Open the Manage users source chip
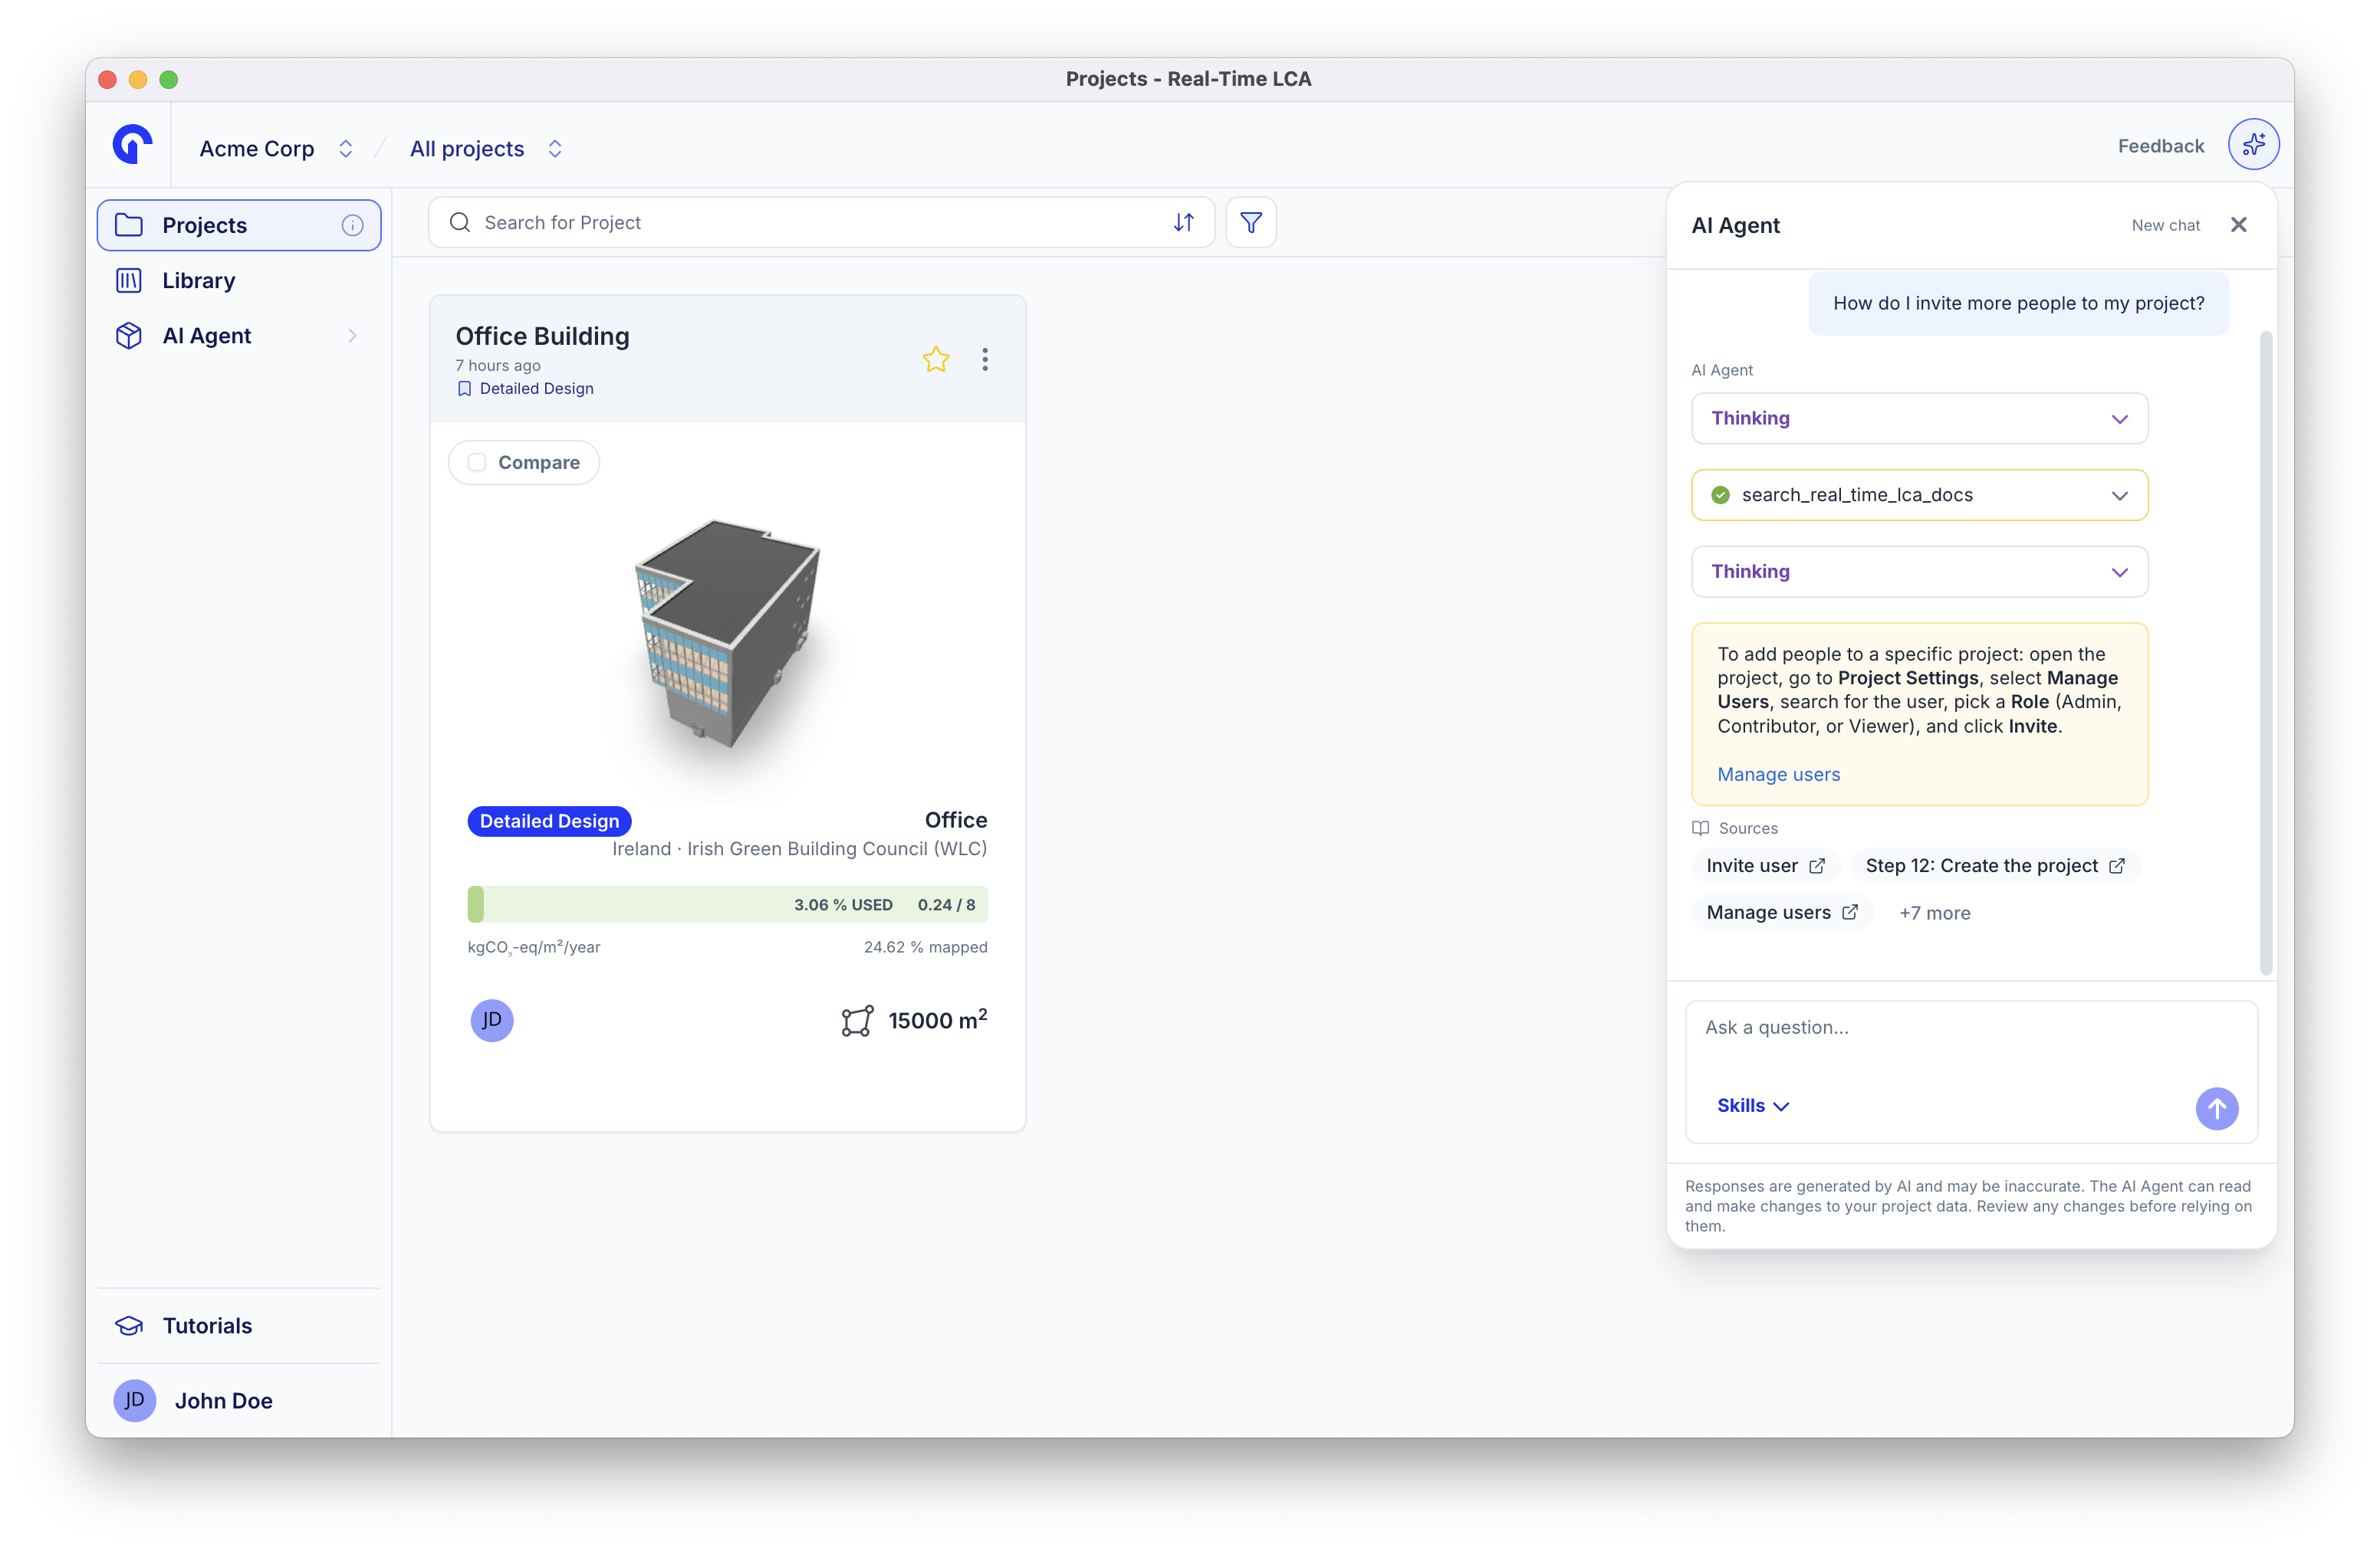Screen dimensions: 2380x1551 [x=1781, y=911]
